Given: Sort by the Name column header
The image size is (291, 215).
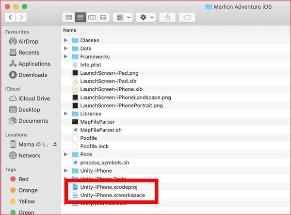Looking at the screenshot, I should (x=69, y=30).
